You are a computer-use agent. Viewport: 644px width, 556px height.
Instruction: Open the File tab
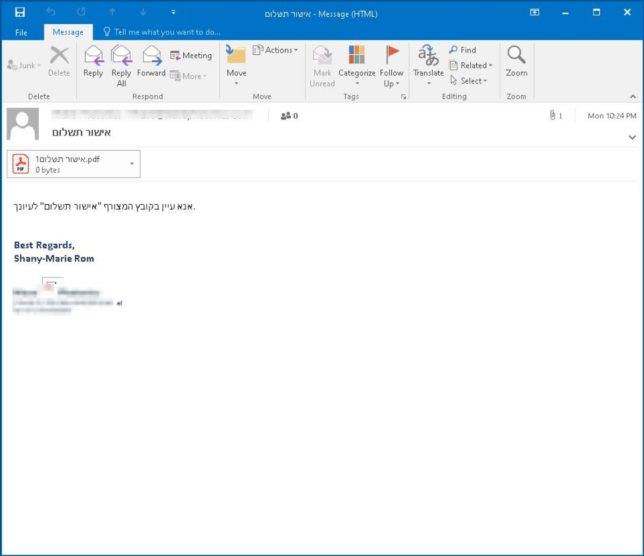[x=22, y=32]
